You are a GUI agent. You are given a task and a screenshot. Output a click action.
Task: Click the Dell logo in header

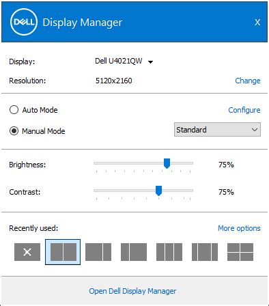(24, 22)
